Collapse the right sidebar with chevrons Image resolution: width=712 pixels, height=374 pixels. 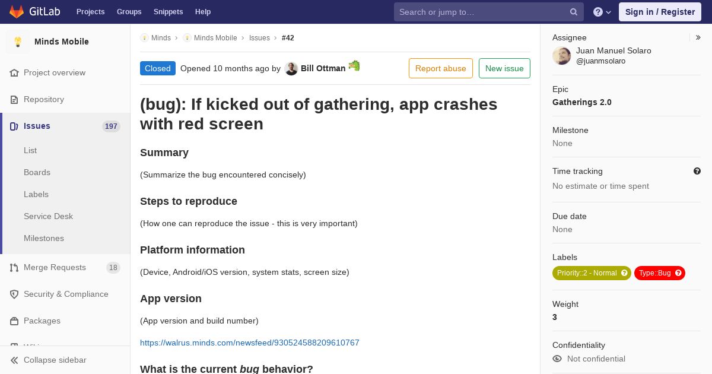[698, 37]
